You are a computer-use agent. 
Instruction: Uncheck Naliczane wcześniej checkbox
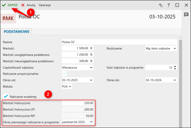[6, 97]
